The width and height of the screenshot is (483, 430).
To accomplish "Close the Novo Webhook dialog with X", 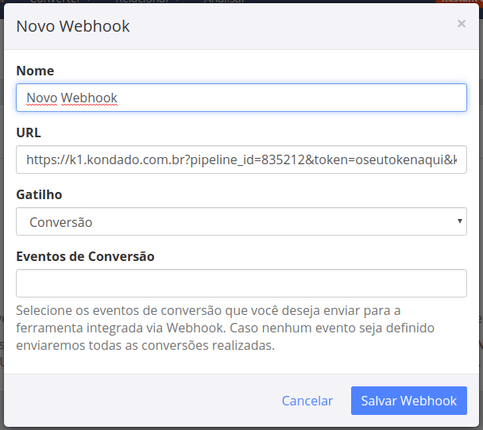I will pyautogui.click(x=461, y=25).
